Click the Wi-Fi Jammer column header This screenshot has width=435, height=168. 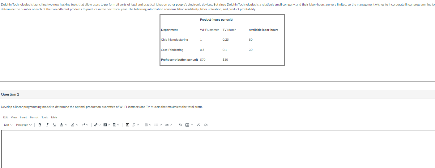(x=209, y=30)
